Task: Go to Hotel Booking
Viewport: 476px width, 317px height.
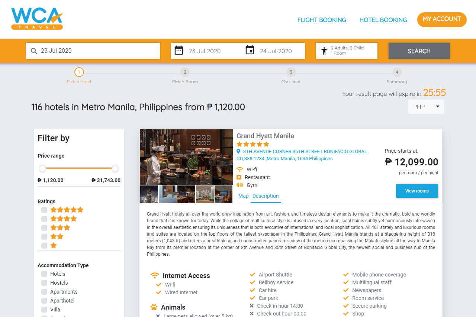Action: pos(383,20)
